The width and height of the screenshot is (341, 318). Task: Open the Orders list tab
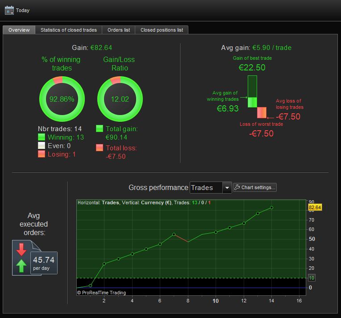(119, 30)
